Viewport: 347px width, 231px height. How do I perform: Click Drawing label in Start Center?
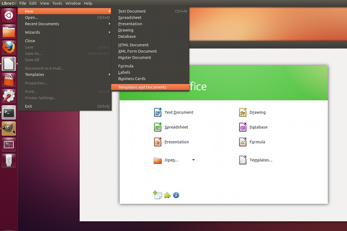coord(258,112)
